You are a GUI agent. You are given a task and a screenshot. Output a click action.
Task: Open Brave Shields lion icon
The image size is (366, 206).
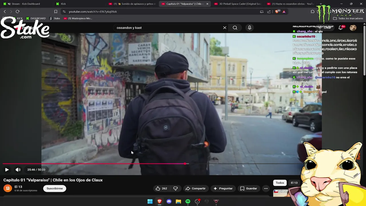[x=277, y=12]
